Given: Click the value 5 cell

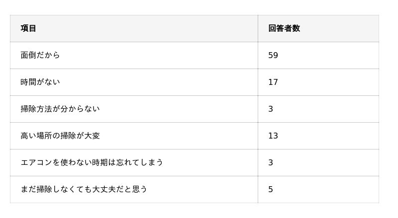Looking at the screenshot, I should pyautogui.click(x=318, y=189).
